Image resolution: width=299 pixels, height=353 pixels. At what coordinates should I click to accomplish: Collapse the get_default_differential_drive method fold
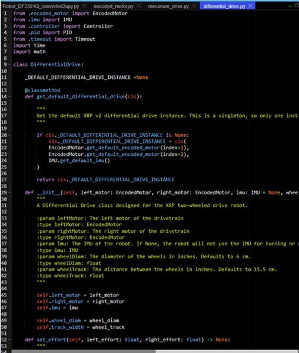point(9,96)
